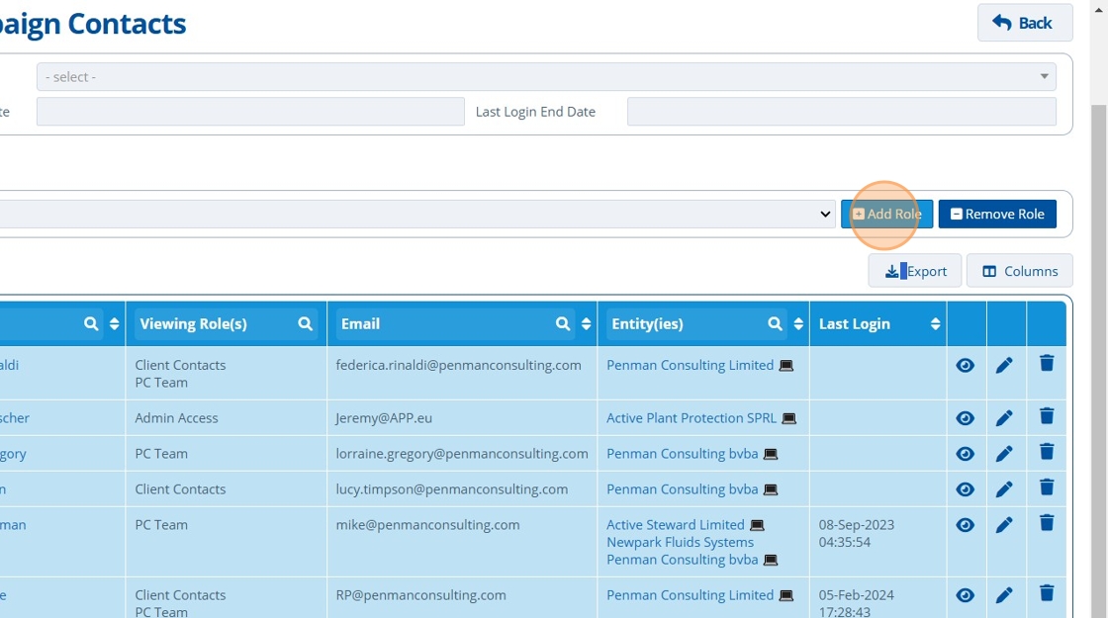Delete the lucy.timpson contact
This screenshot has height=618, width=1108.
pos(1047,487)
